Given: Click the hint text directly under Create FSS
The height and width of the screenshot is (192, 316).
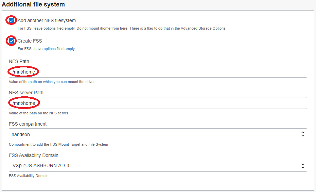Looking at the screenshot, I should point(47,49).
